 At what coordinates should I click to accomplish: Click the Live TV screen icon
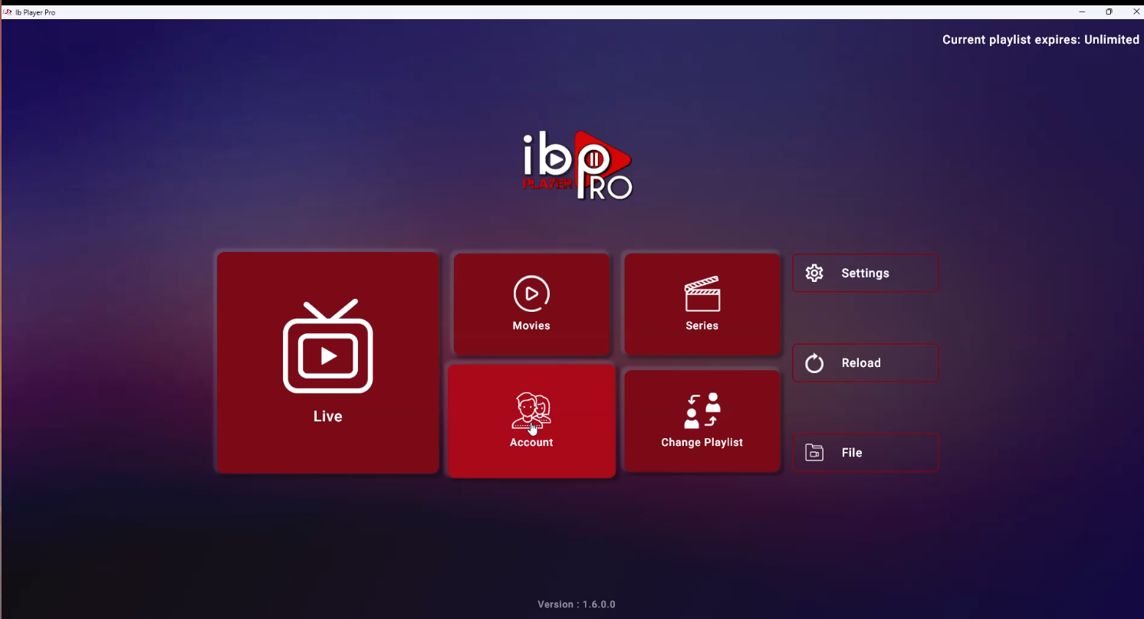(x=327, y=347)
